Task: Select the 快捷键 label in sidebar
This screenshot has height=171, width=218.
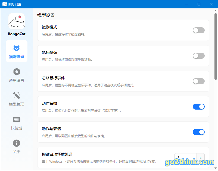Action: click(17, 128)
